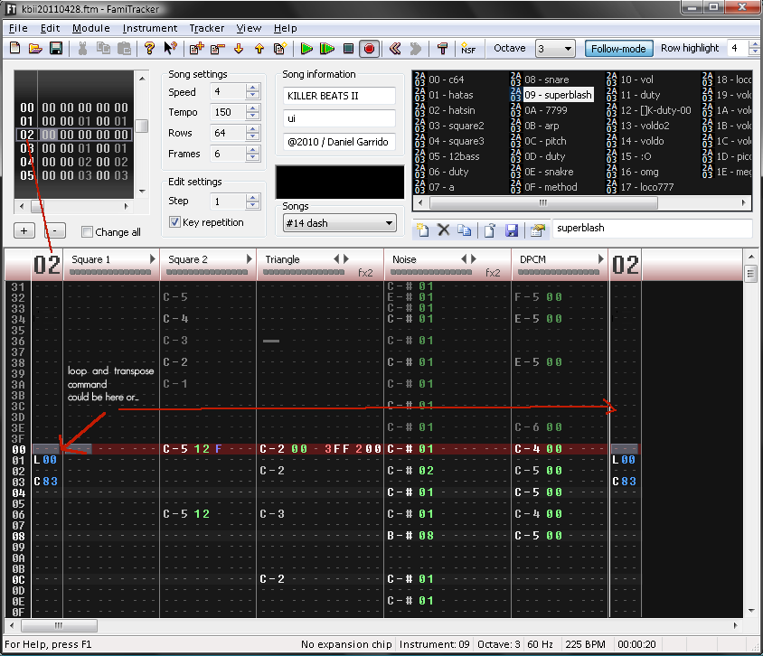Viewport: 763px width, 656px height.
Task: Click the instrument name field showing superblash
Action: click(651, 229)
